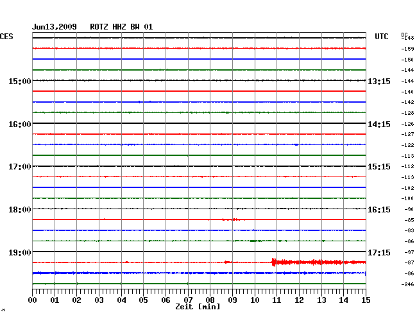The height and width of the screenshot is (317, 417).
Task: Click minute tick label 13 on time axis
Action: coord(321,300)
